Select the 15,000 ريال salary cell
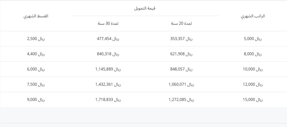Image resolution: width=287 pixels, height=127 pixels. [253, 100]
